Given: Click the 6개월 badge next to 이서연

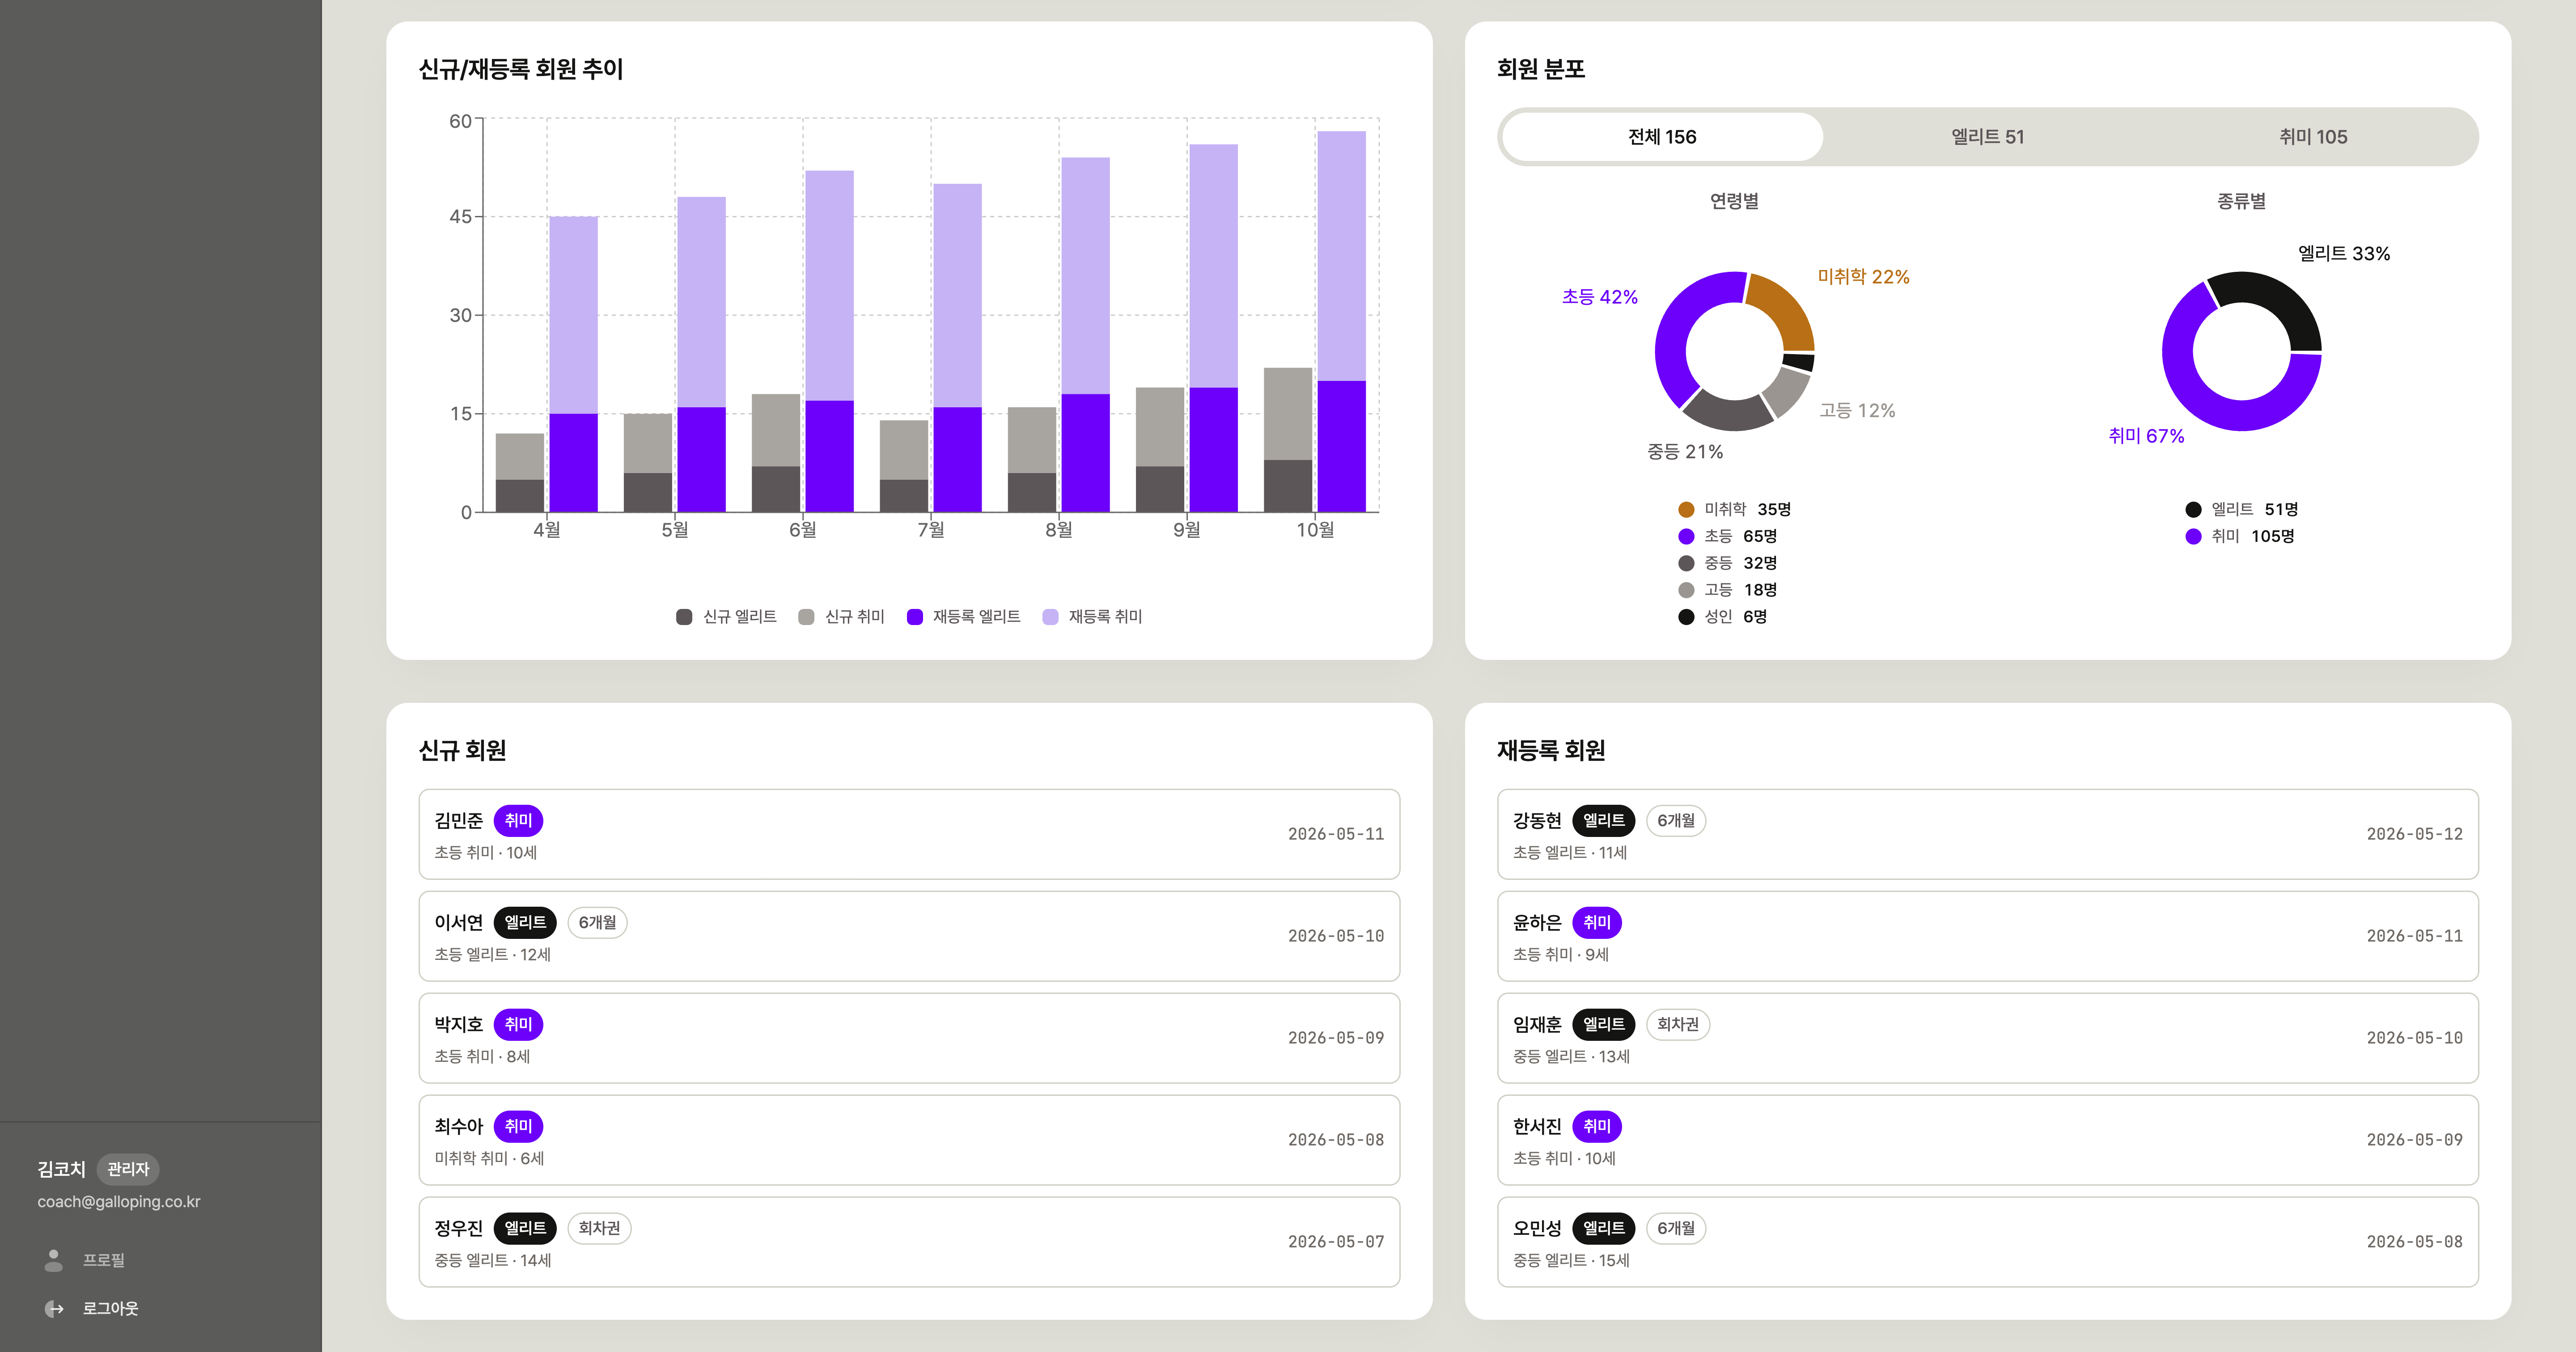Looking at the screenshot, I should [x=597, y=923].
